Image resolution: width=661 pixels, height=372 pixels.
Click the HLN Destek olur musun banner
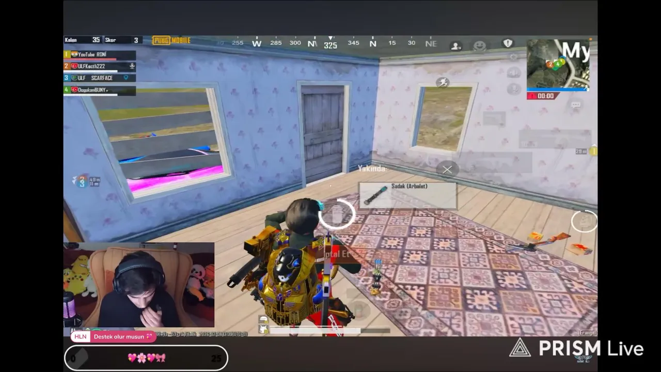pyautogui.click(x=114, y=336)
